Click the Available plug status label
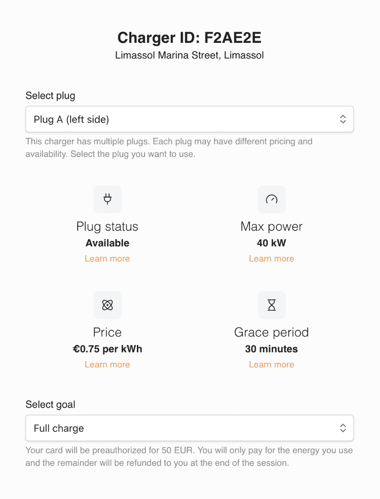Viewport: 380px width, 499px height. (x=107, y=243)
